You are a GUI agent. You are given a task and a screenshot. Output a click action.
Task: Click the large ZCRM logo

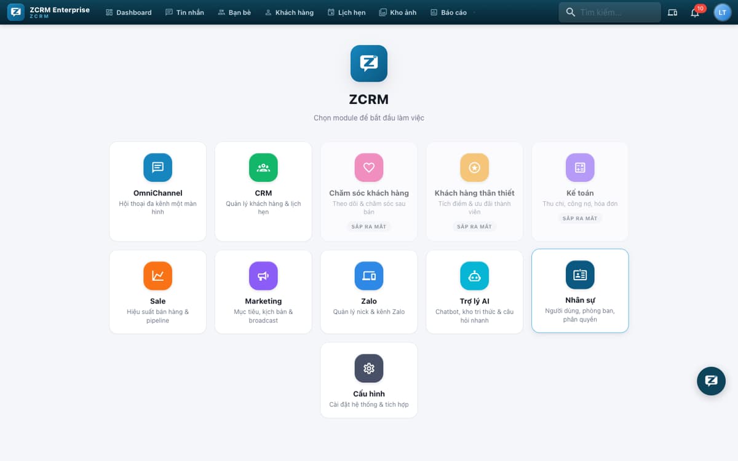369,63
